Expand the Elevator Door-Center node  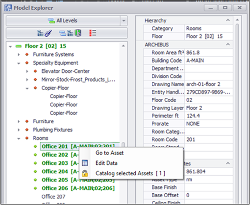(27, 71)
